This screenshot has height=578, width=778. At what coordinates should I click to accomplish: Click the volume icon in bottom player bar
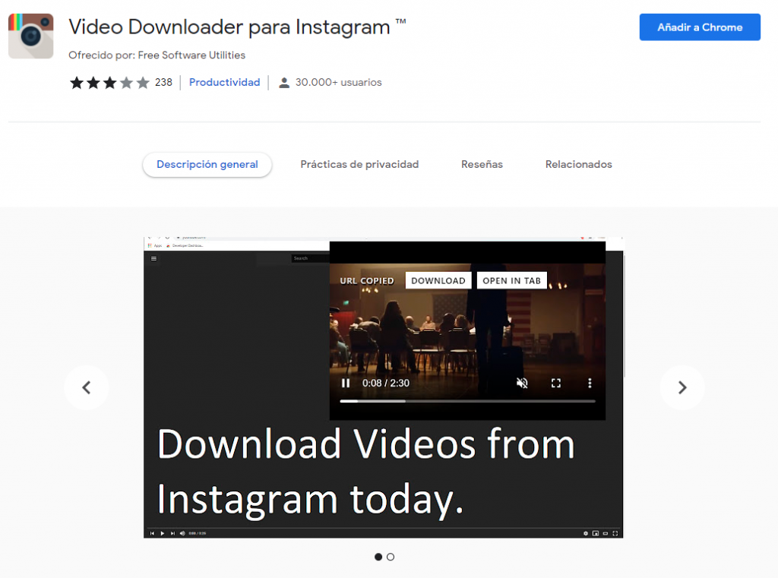pos(182,533)
